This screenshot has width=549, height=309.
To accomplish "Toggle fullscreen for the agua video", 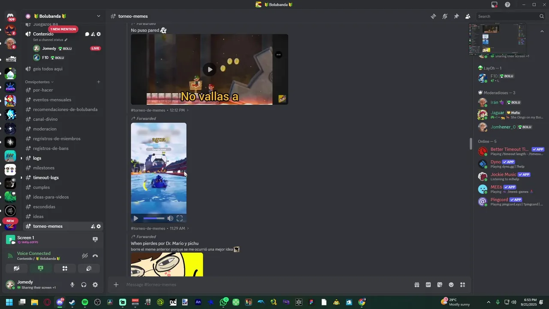I will tap(180, 218).
